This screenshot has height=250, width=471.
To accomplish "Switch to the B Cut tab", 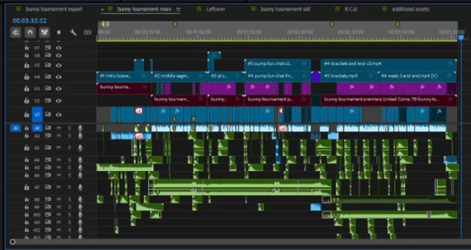I will pyautogui.click(x=350, y=9).
